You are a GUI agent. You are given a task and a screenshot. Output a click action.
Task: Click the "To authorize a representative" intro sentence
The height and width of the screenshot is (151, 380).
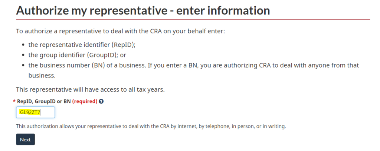[x=120, y=30]
